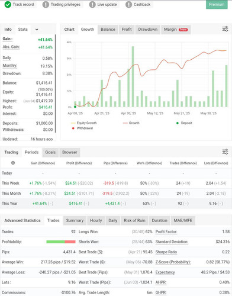The image size is (232, 296).
Task: Open the Goals tab
Action: (50, 152)
